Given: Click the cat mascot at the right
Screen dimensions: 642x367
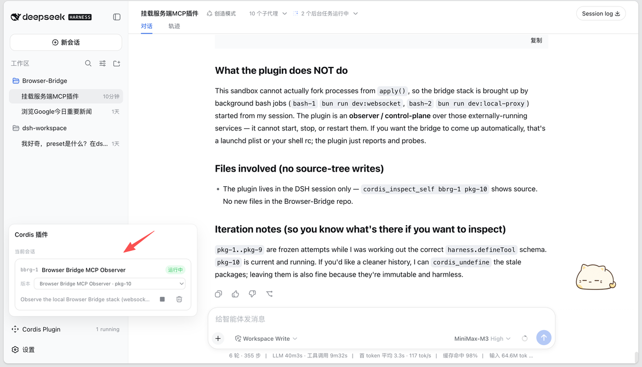Looking at the screenshot, I should (x=595, y=277).
